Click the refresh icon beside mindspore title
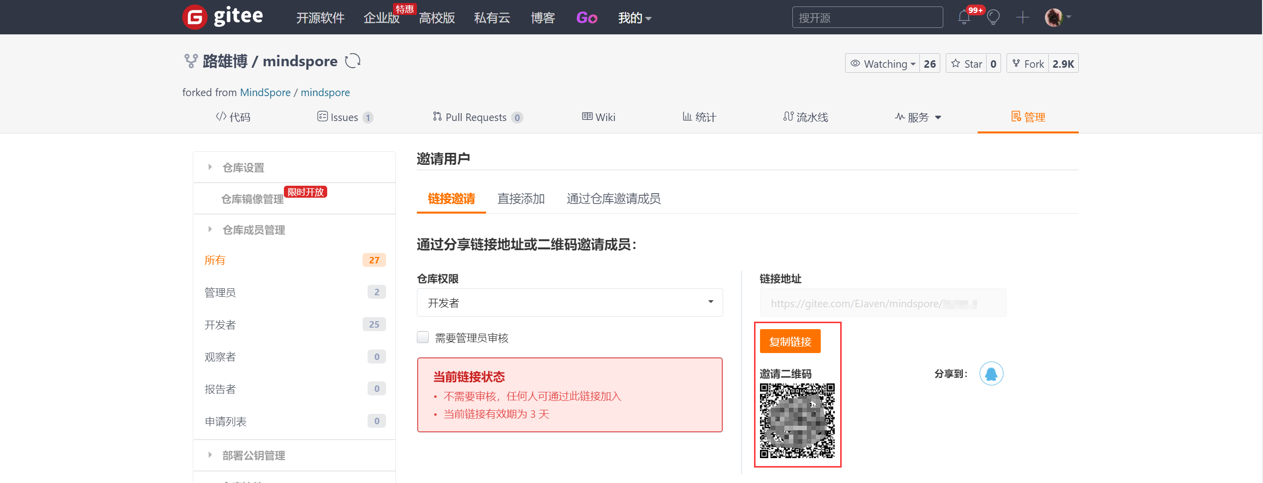 [353, 61]
